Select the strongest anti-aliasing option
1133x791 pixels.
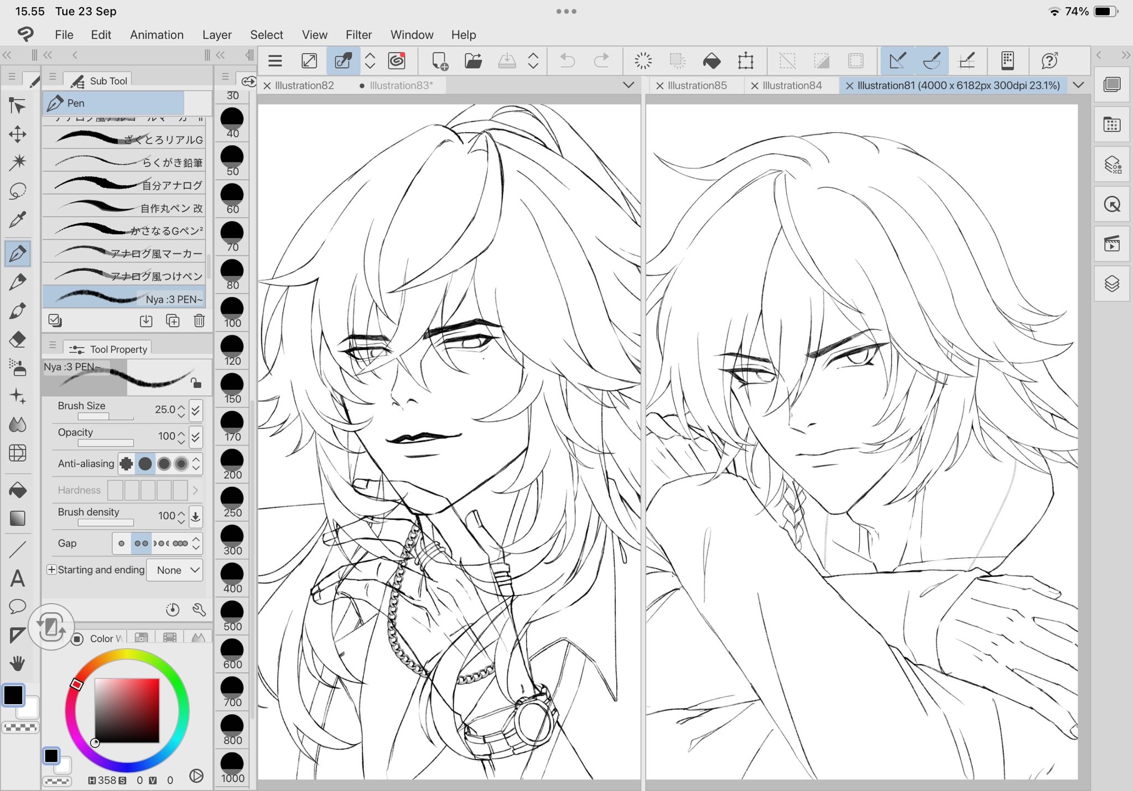[x=181, y=464]
